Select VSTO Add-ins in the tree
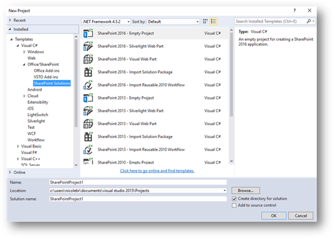Screen dimensions: 333x238 tap(46, 77)
